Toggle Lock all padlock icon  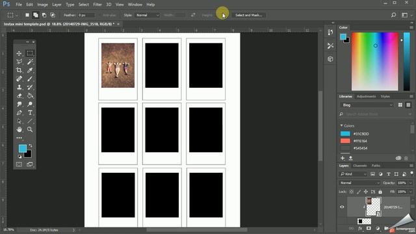[x=380, y=192]
